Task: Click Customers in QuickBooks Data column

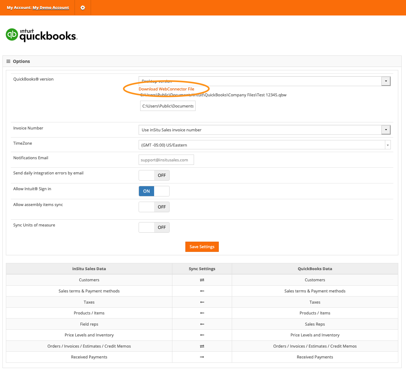Action: click(x=315, y=280)
